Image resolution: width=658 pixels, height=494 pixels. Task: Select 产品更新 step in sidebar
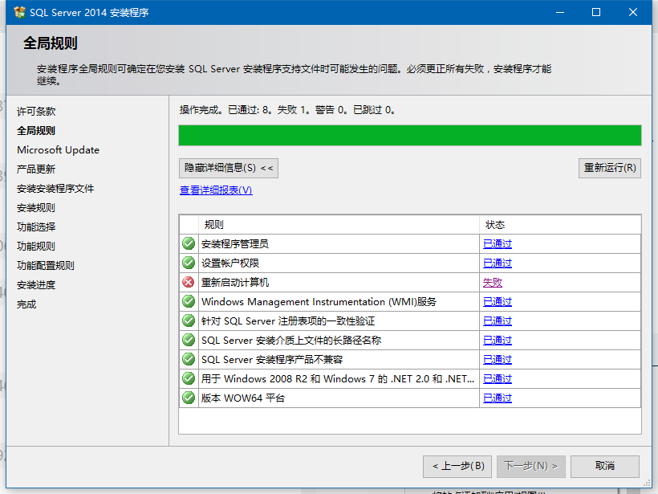(36, 169)
